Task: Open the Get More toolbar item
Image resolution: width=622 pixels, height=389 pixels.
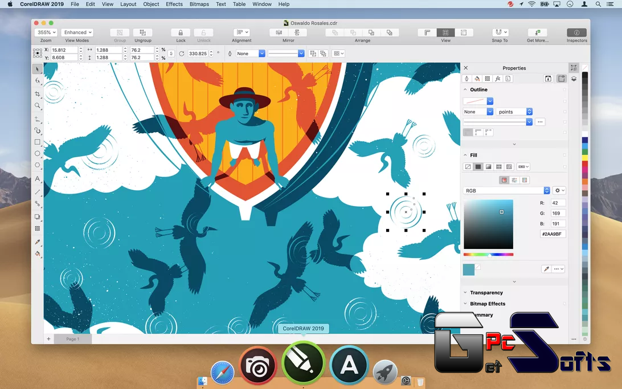Action: pos(538,32)
